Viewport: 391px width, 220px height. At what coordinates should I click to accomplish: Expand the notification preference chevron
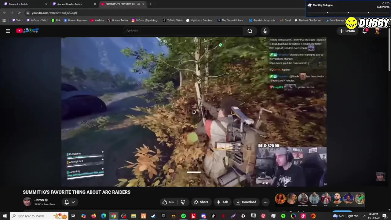(x=73, y=202)
